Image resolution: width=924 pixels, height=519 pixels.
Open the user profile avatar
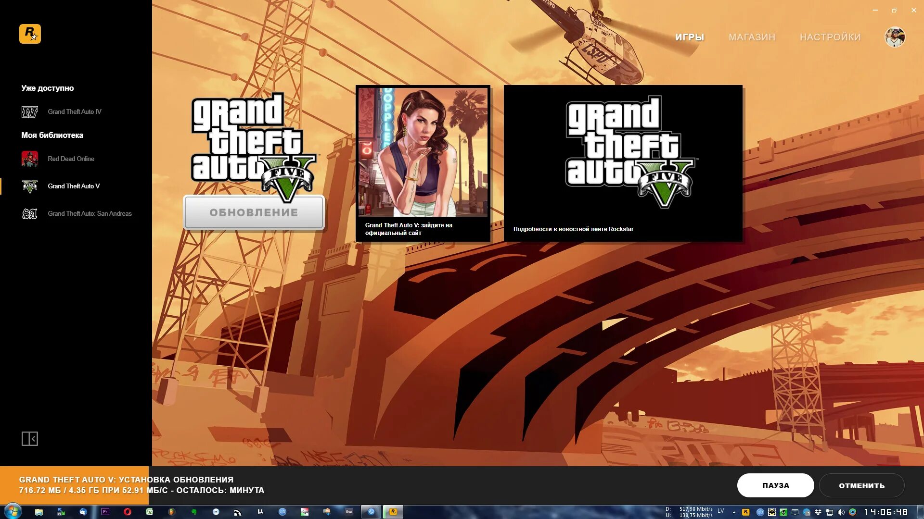click(895, 37)
